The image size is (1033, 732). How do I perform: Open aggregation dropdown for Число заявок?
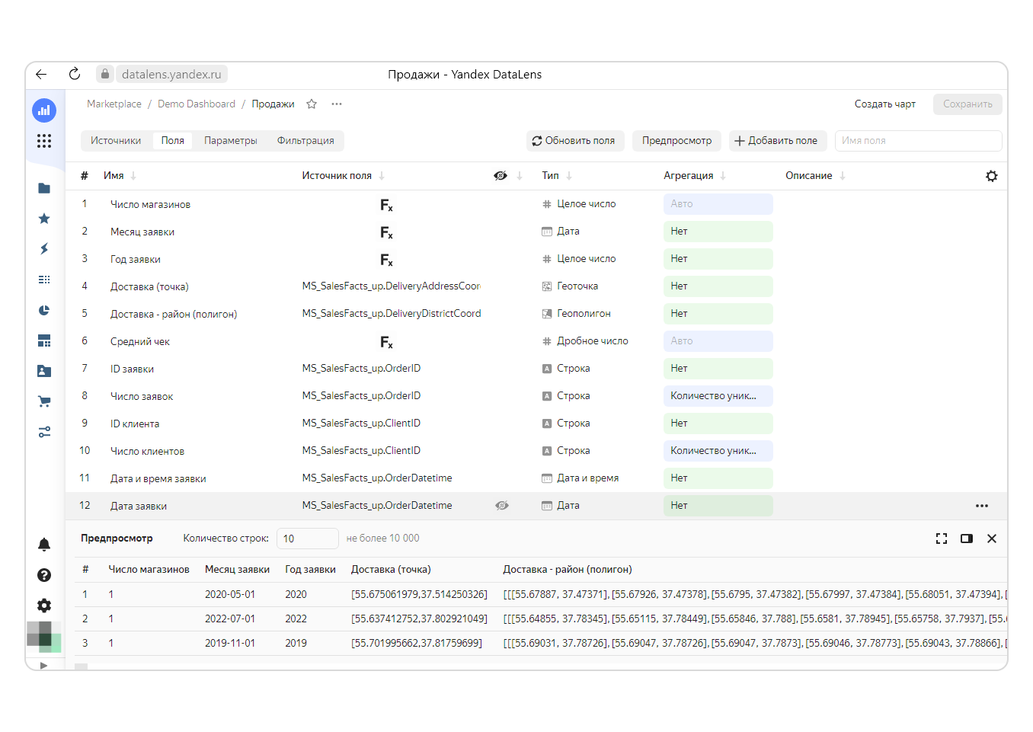(x=718, y=396)
